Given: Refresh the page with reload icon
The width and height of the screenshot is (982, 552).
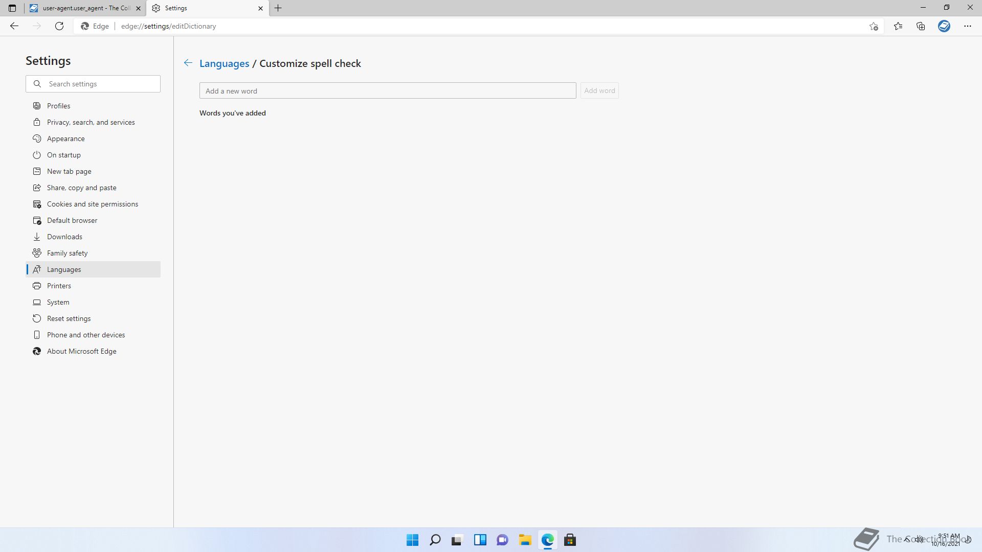Looking at the screenshot, I should (x=59, y=26).
